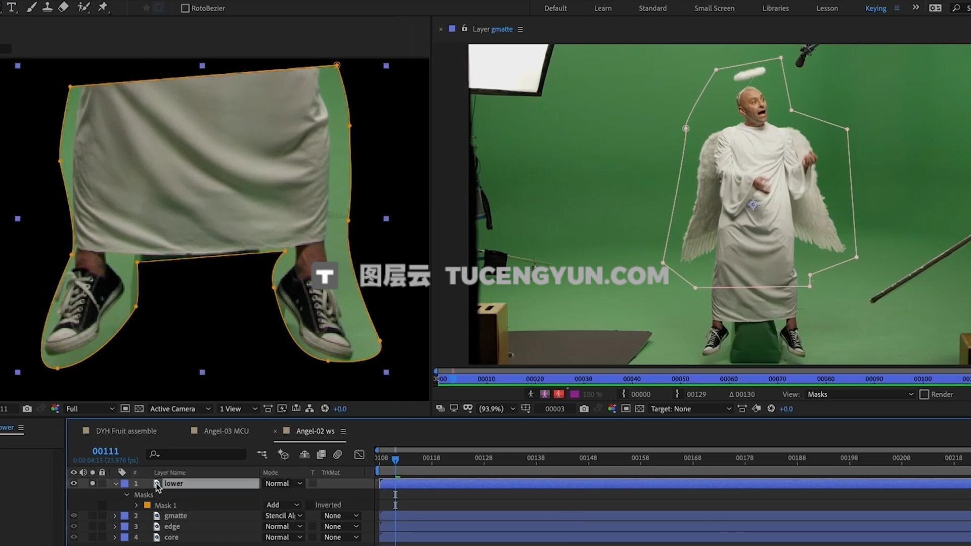This screenshot has width=971, height=546.
Task: Reset exposure in Layer viewer
Action: pos(771,408)
